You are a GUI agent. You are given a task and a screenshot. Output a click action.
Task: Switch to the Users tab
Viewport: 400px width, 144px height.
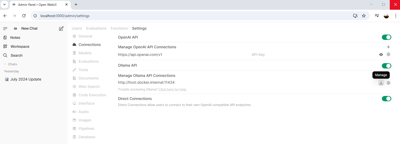coord(77,28)
